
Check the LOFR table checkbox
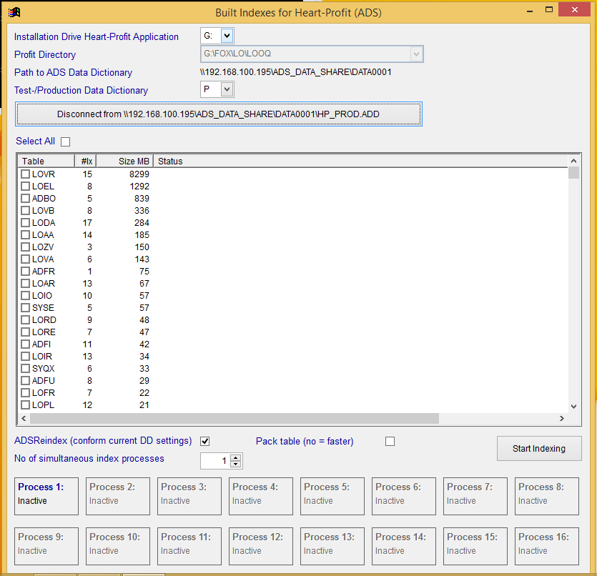(26, 393)
